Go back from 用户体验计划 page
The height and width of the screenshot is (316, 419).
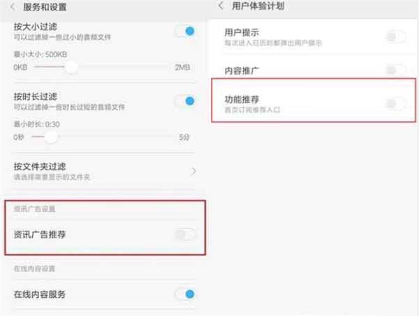coord(221,6)
